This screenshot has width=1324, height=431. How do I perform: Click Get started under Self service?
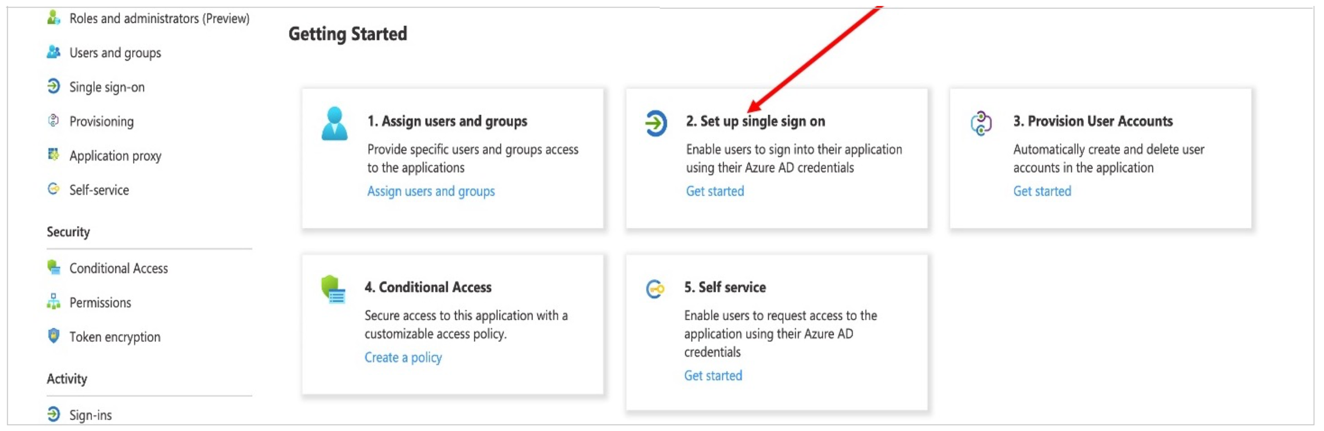pos(713,376)
